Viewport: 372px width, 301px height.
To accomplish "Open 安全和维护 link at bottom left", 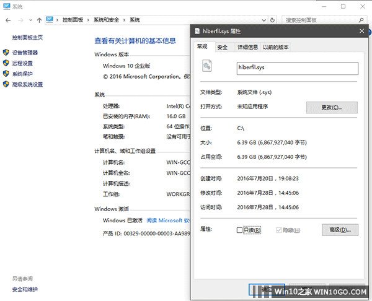I will click(x=25, y=289).
